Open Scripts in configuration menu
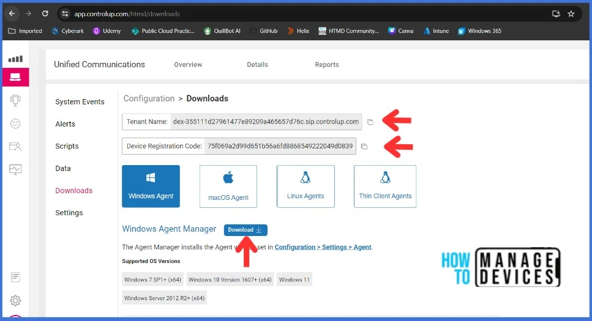 67,146
